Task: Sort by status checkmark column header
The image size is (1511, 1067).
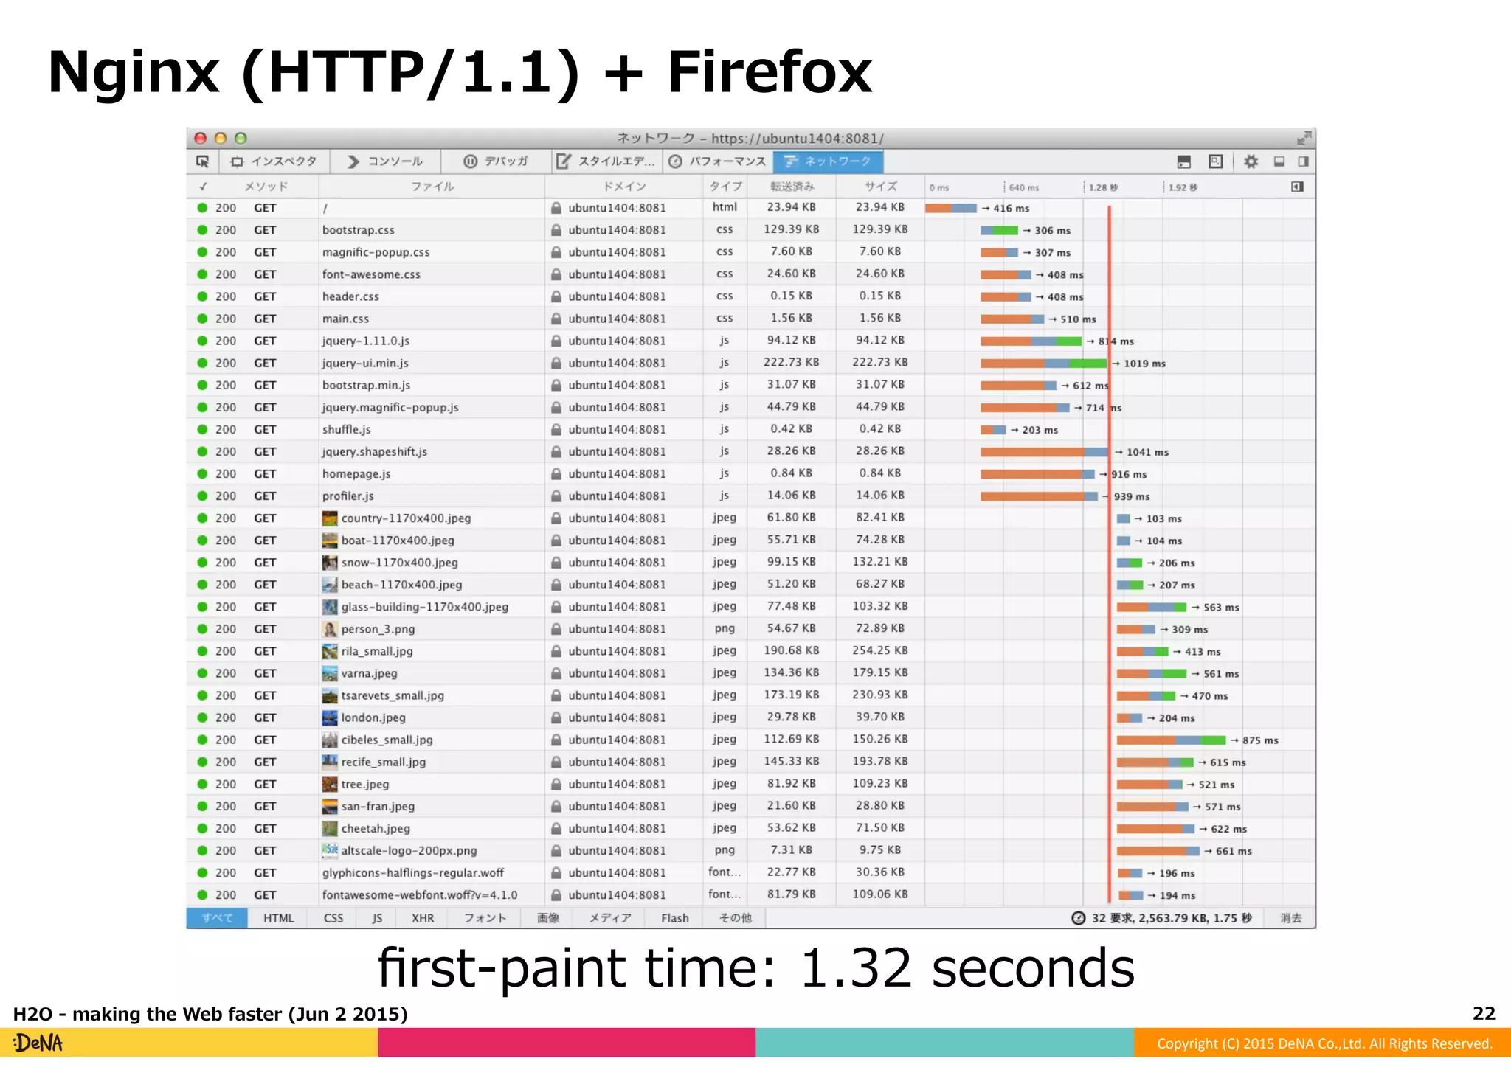Action: 202,187
